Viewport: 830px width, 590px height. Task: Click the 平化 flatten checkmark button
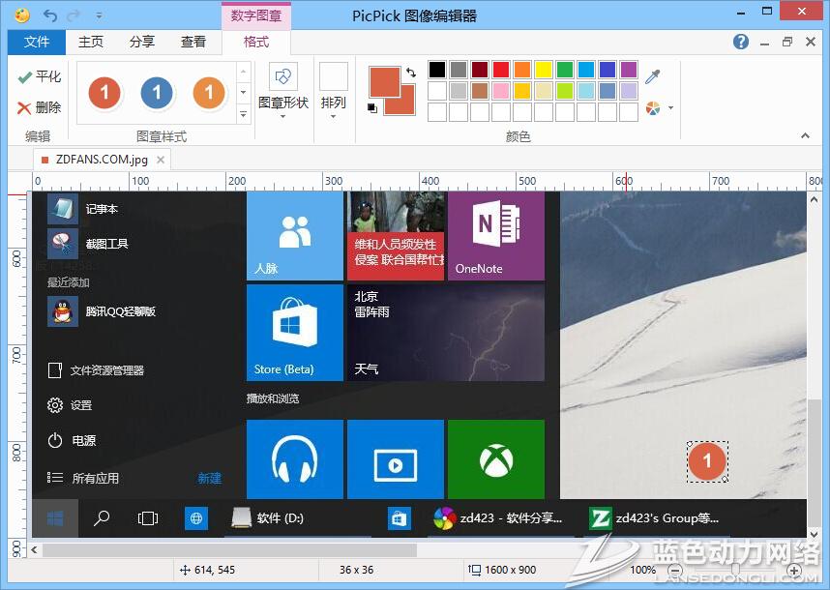(x=39, y=76)
